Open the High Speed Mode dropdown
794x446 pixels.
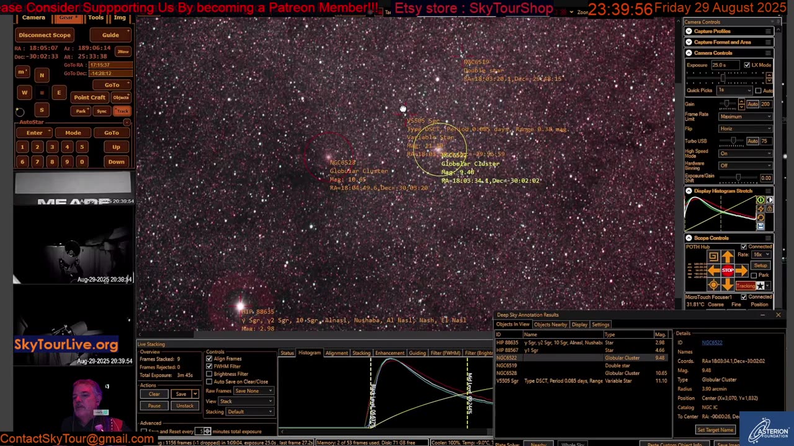(746, 153)
